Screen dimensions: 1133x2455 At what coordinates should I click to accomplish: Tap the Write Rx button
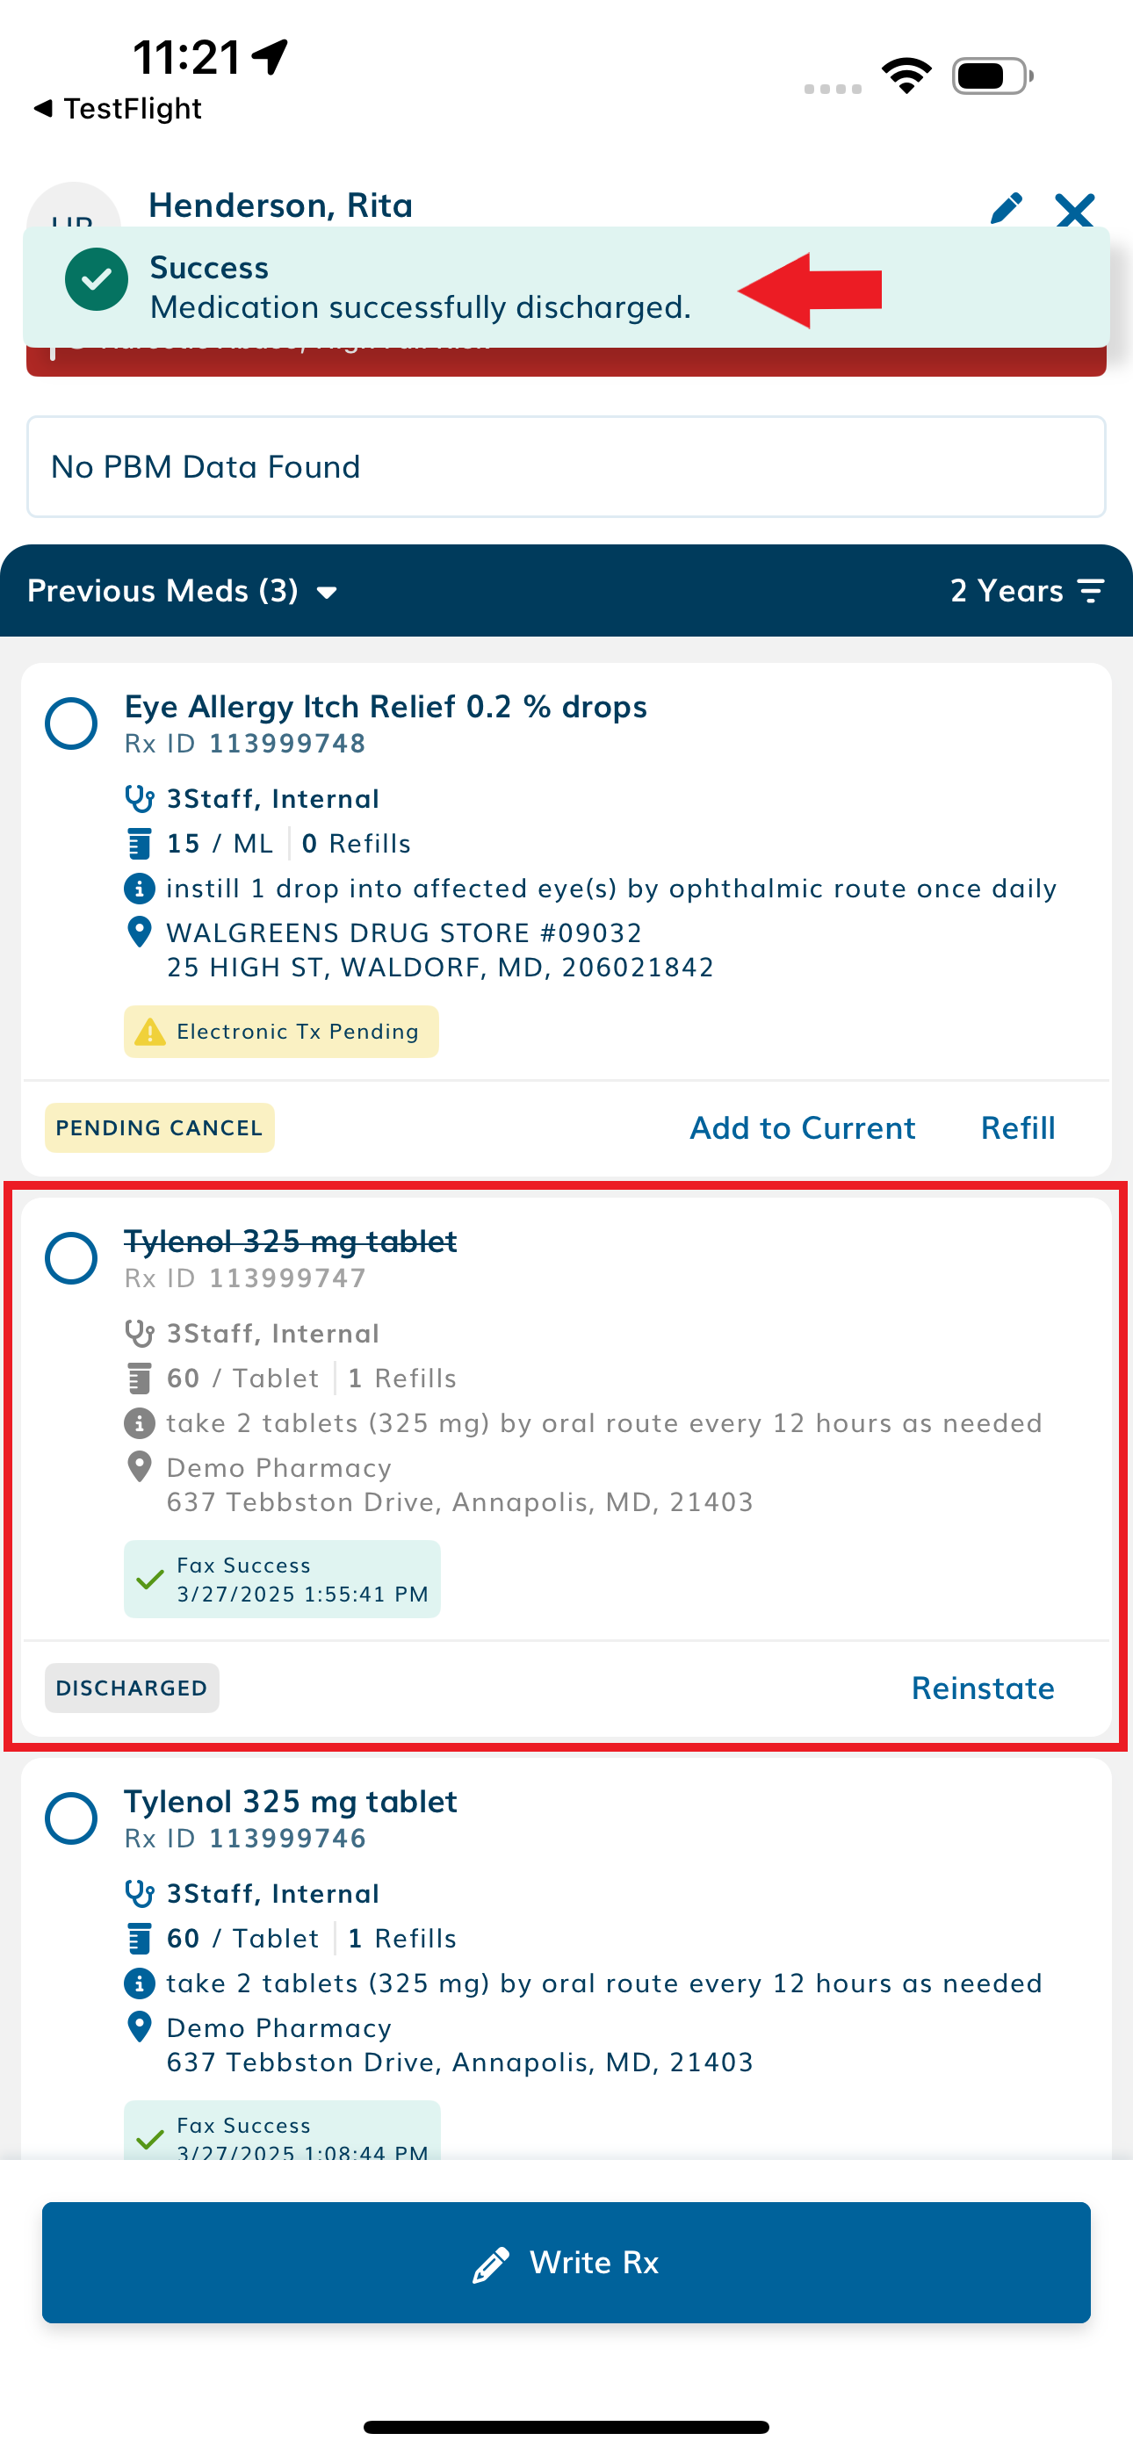(566, 2262)
